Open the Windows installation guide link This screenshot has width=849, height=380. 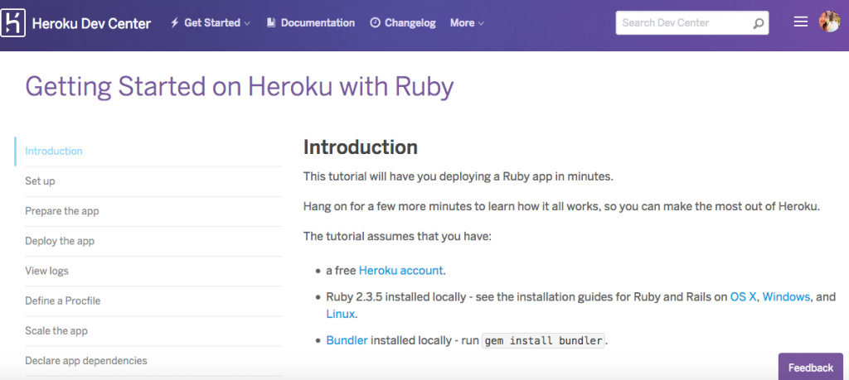tap(786, 296)
